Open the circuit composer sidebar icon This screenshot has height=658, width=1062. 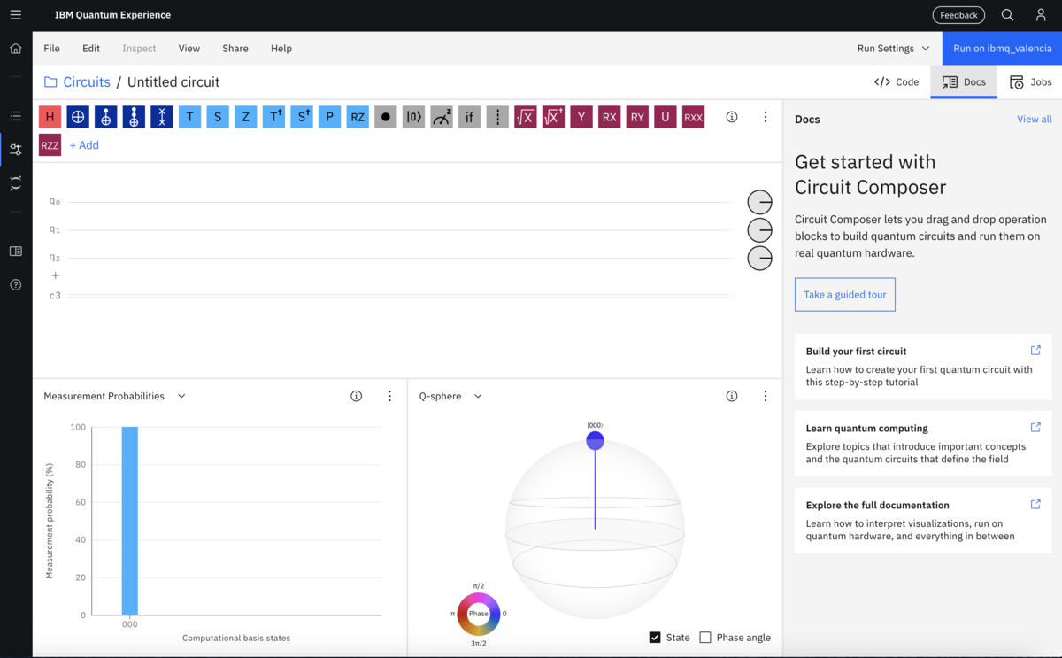click(16, 150)
